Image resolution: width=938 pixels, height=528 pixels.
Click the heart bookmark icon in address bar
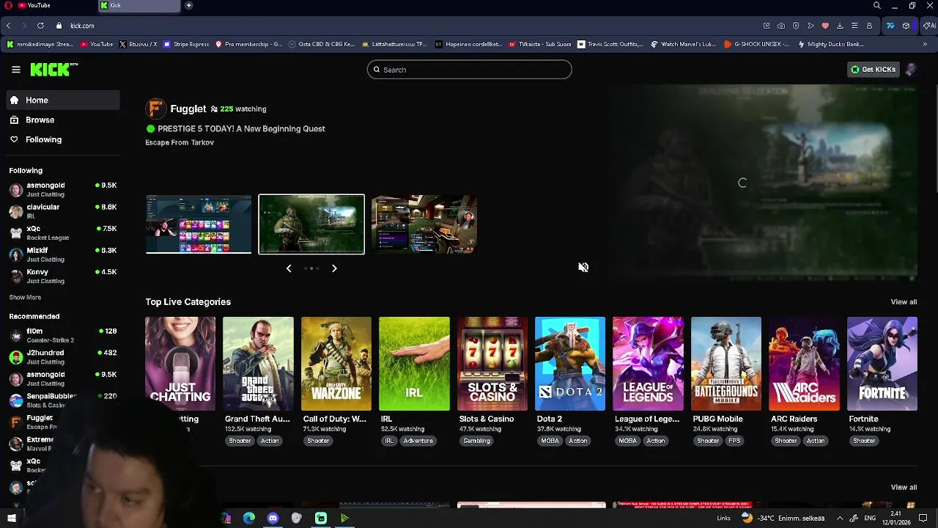825,26
